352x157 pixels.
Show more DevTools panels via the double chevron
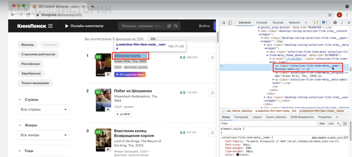[x=306, y=23]
